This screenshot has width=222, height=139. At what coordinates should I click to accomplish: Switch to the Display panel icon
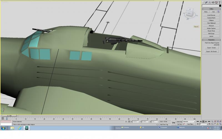[x=216, y=3]
